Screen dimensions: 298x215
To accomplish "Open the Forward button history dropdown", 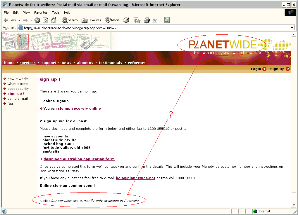I will [31, 20].
